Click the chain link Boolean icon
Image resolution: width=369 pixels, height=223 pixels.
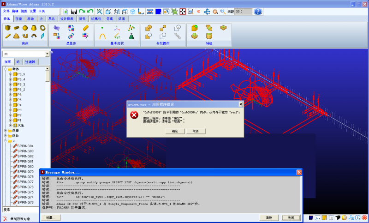pos(178,36)
